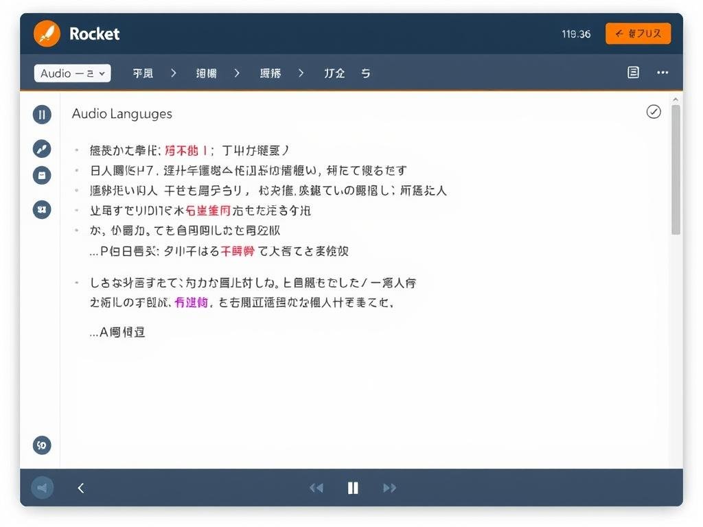Viewport: 703px width, 527px height.
Task: Expand the breadcrumb chevron after 平風
Action: point(172,72)
